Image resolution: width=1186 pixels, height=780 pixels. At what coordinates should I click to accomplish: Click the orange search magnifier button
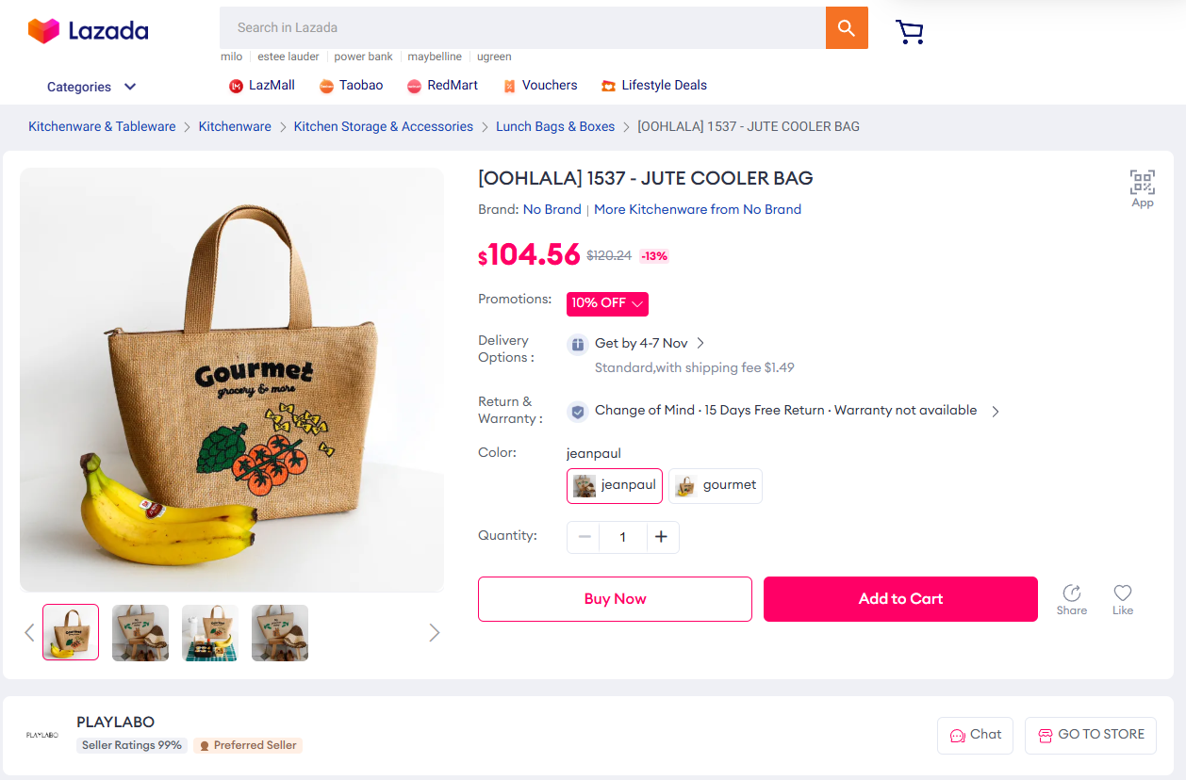pos(846,28)
